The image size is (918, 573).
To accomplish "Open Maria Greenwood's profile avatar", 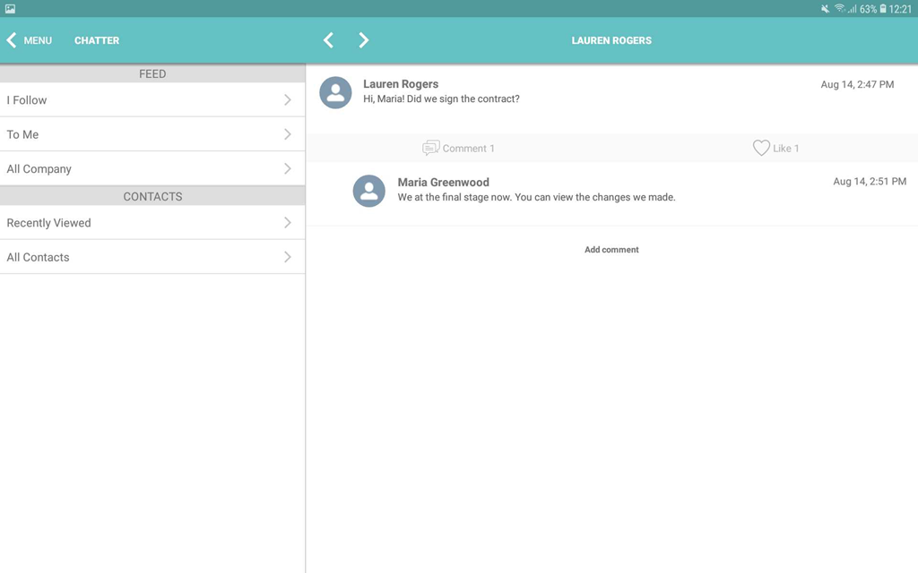I will pyautogui.click(x=368, y=191).
